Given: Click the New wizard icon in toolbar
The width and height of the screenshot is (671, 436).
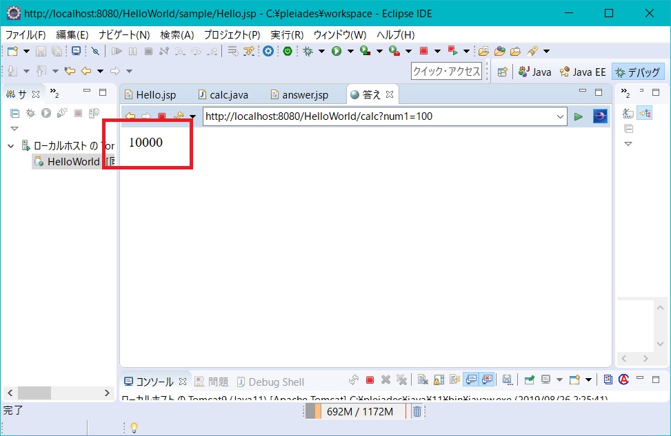Looking at the screenshot, I should click(x=13, y=51).
